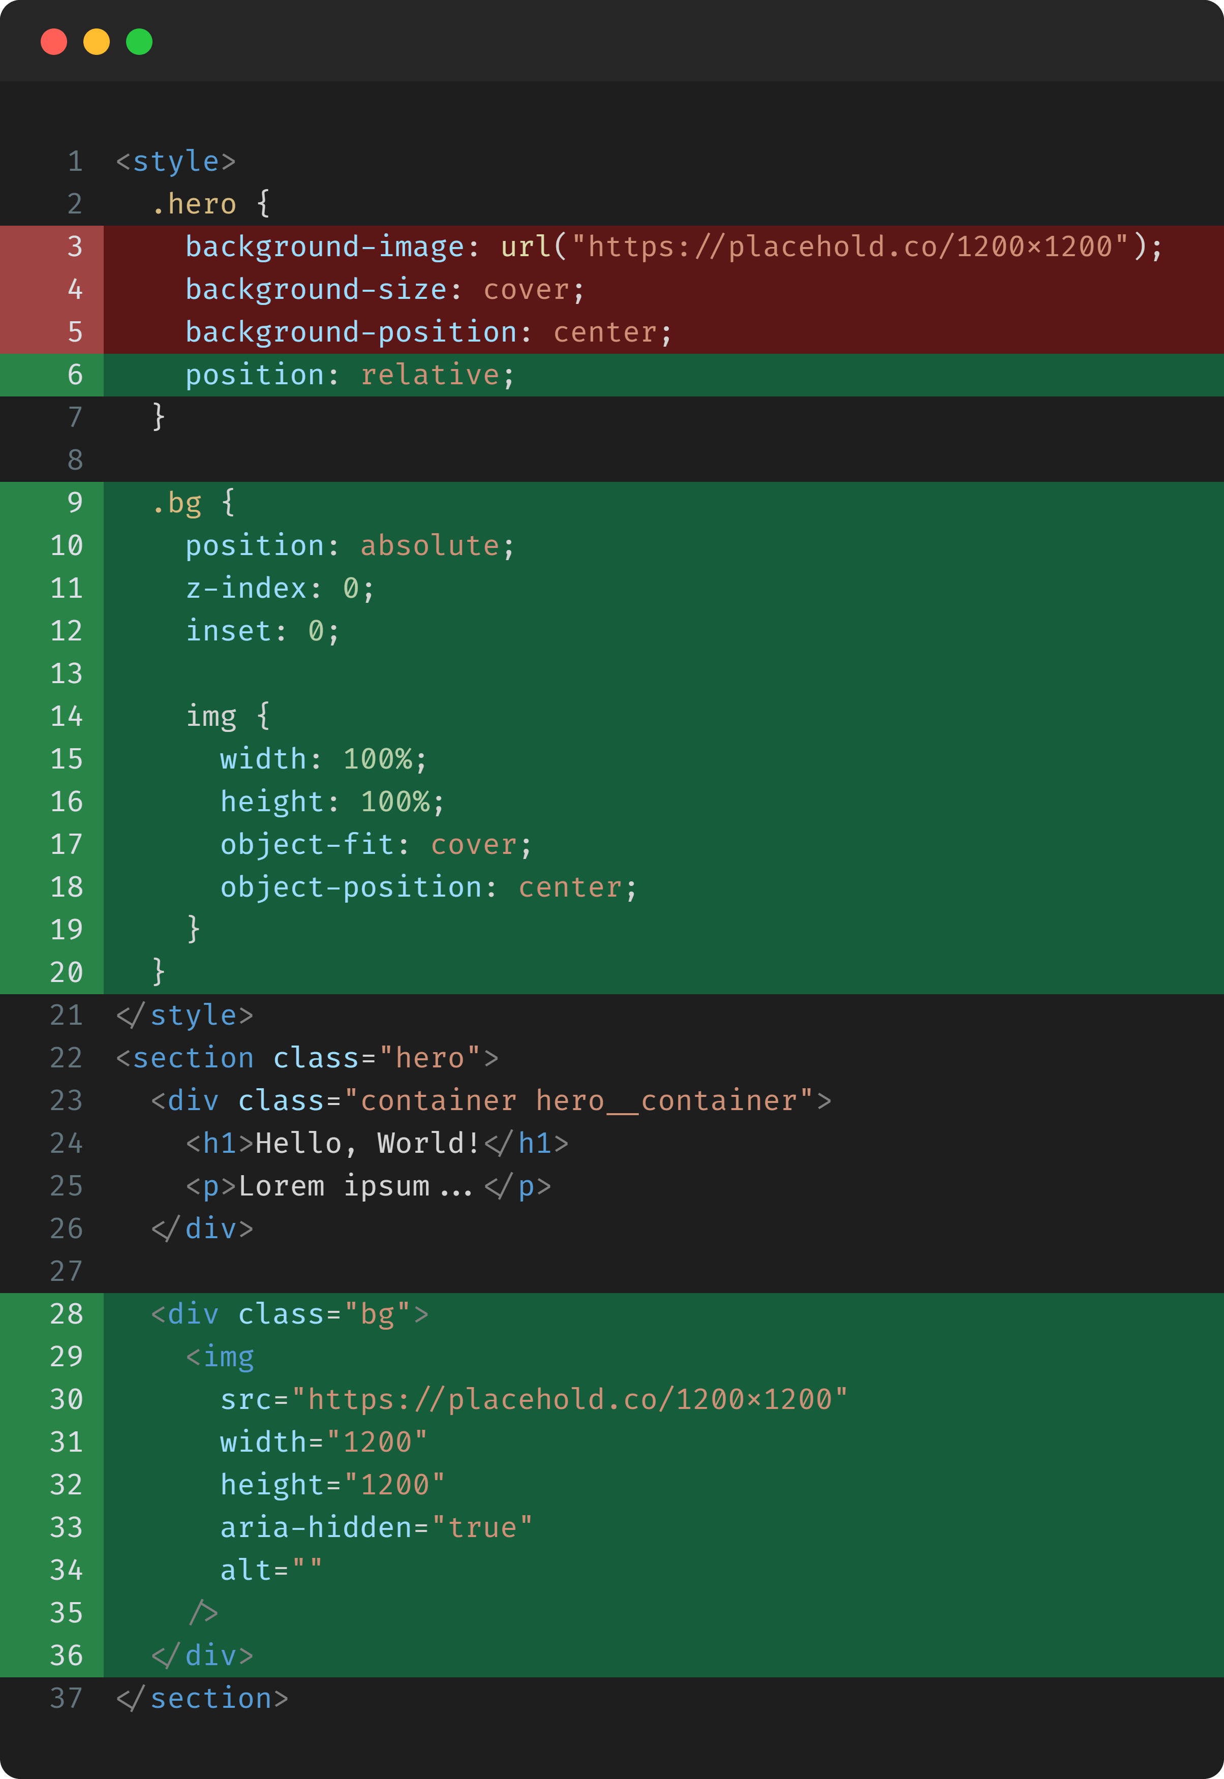
Task: Click line number 6 in the gutter
Action: coord(75,375)
